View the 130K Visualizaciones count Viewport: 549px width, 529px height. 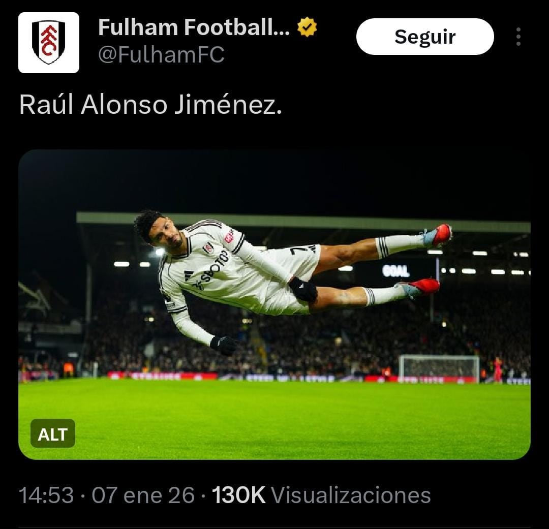coord(321,495)
